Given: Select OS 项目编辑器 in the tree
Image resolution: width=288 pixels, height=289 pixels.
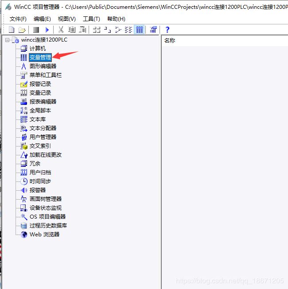Looking at the screenshot, I should click(47, 216).
